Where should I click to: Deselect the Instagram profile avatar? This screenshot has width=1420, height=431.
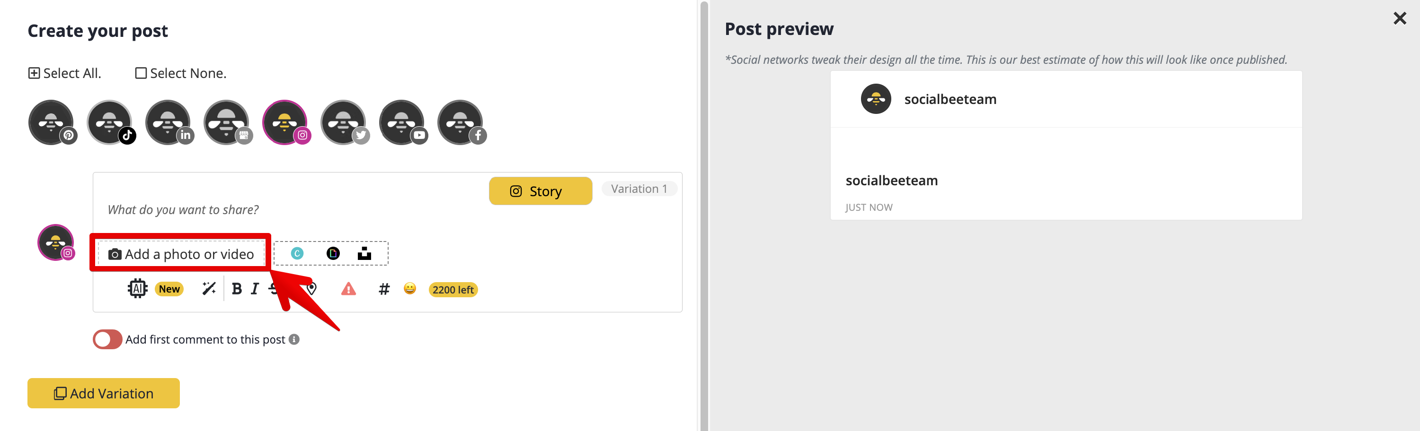(x=285, y=122)
